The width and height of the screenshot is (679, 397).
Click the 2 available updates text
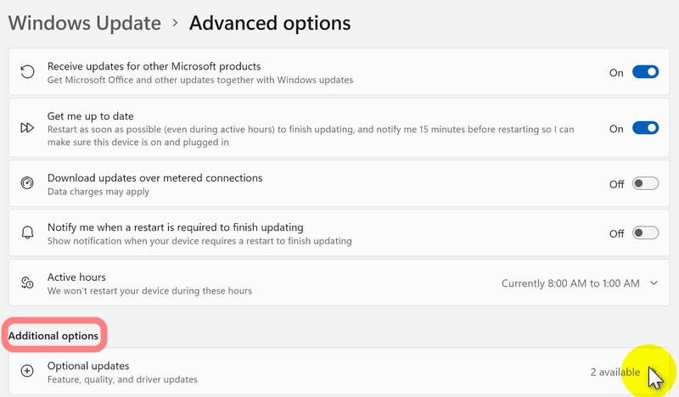pos(615,372)
